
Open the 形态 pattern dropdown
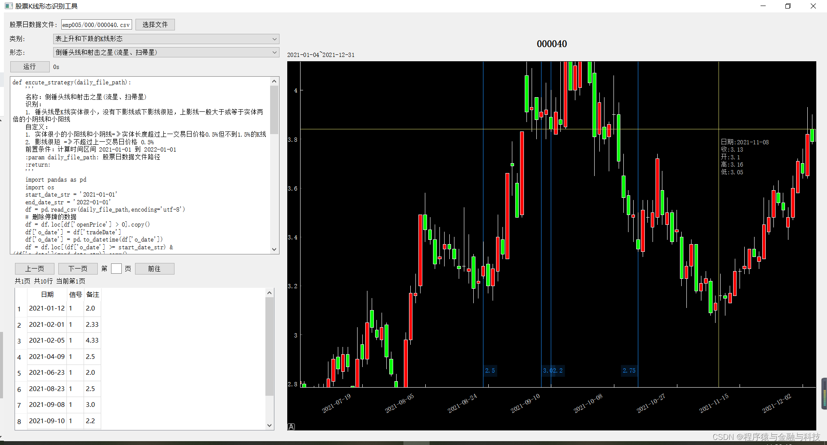166,52
